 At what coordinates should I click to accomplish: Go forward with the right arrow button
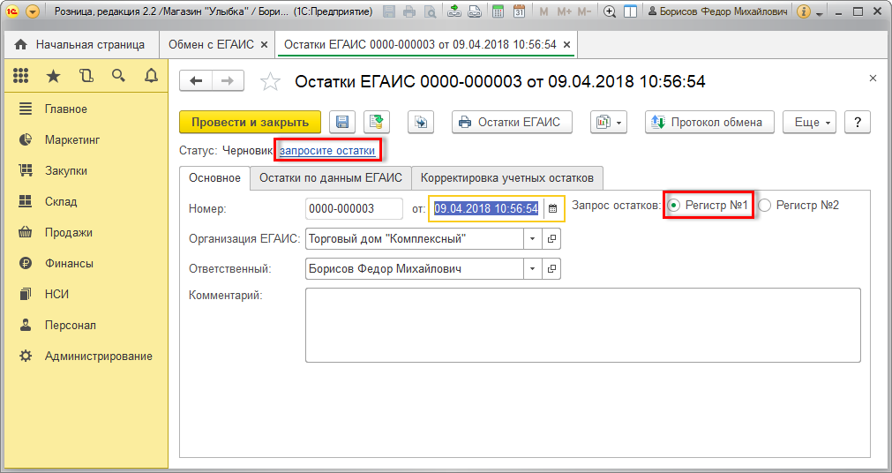pos(229,81)
